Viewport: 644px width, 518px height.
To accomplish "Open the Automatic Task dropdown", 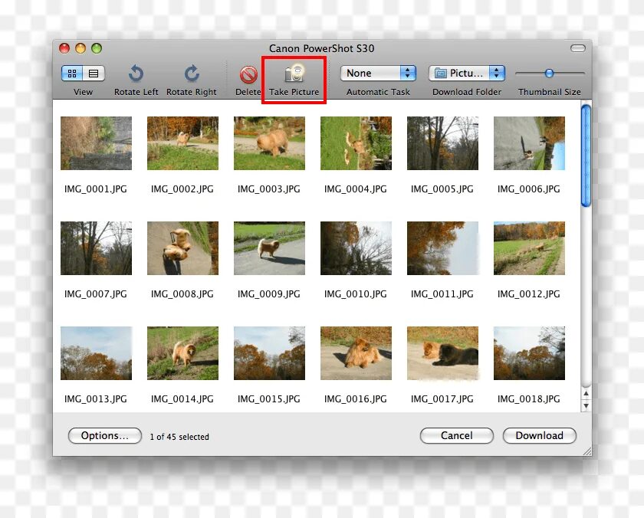I will click(x=378, y=73).
